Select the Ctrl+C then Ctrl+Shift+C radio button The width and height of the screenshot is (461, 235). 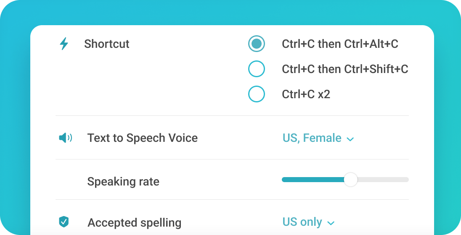[x=256, y=69]
